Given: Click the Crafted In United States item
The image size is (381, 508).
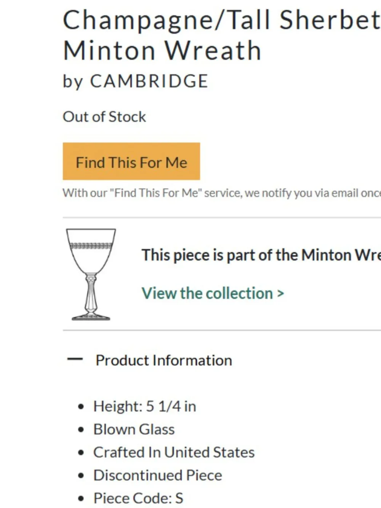Looking at the screenshot, I should click(x=174, y=452).
